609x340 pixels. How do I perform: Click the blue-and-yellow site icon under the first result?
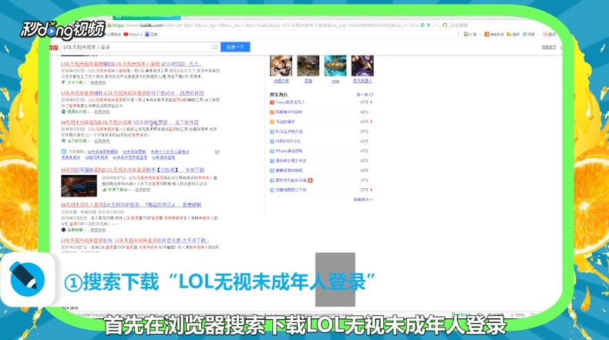click(x=63, y=82)
